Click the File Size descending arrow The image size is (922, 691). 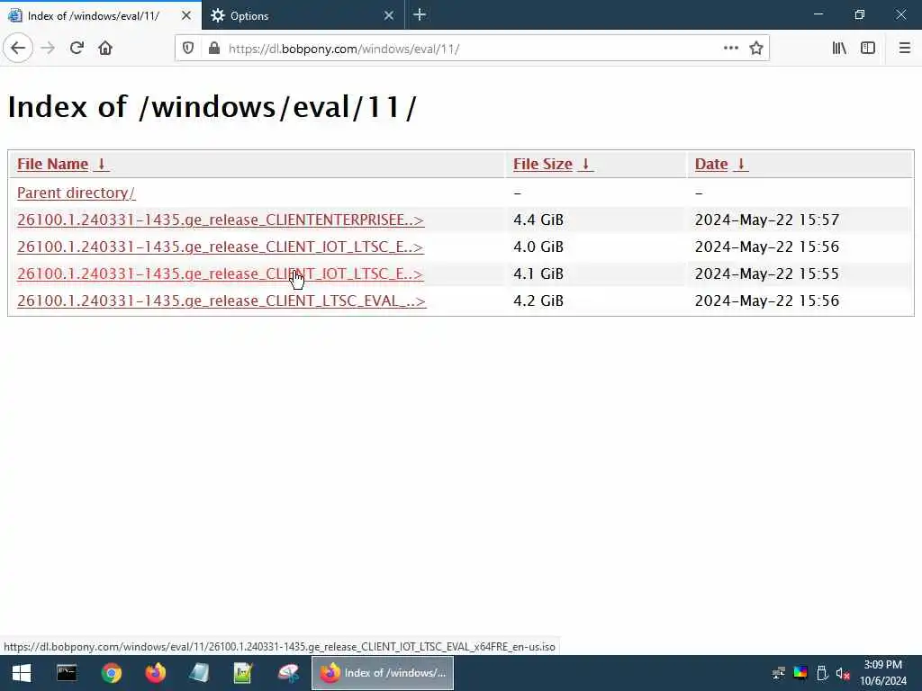585,164
